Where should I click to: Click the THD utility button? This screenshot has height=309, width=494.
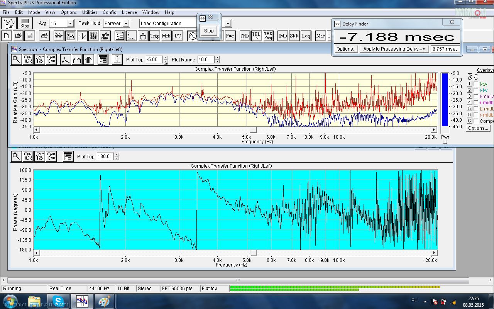[245, 36]
